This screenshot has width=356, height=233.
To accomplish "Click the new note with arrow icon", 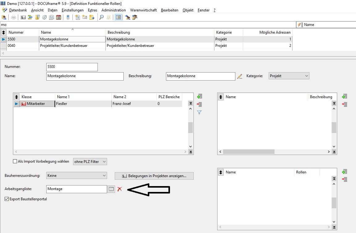I will pos(92,17).
